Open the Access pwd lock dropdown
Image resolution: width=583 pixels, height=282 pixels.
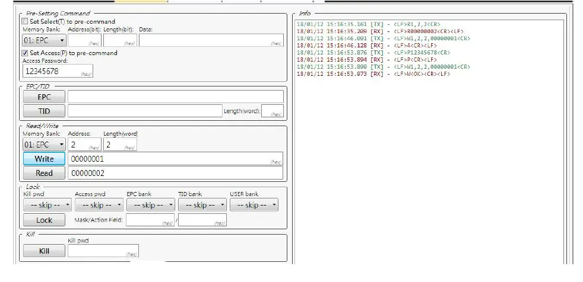pyautogui.click(x=99, y=205)
